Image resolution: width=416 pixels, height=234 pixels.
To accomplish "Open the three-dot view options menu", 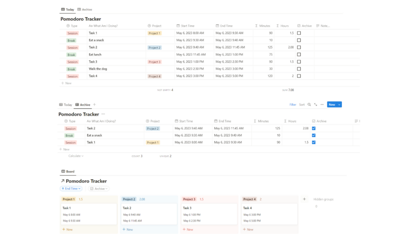I will click(322, 104).
